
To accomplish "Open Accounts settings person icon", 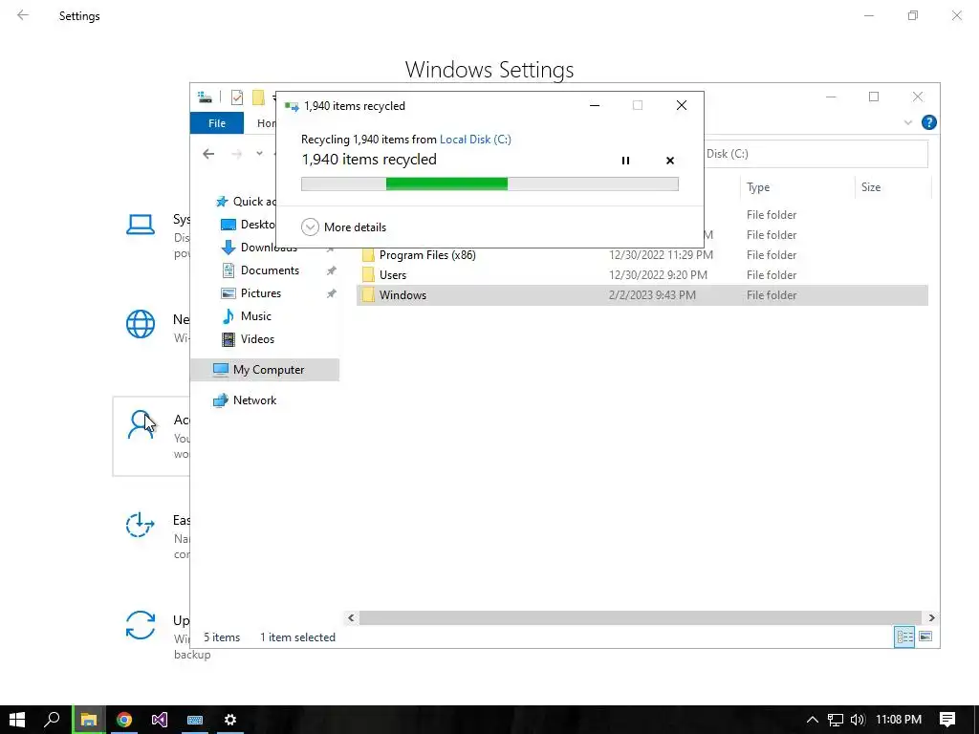I will click(141, 425).
